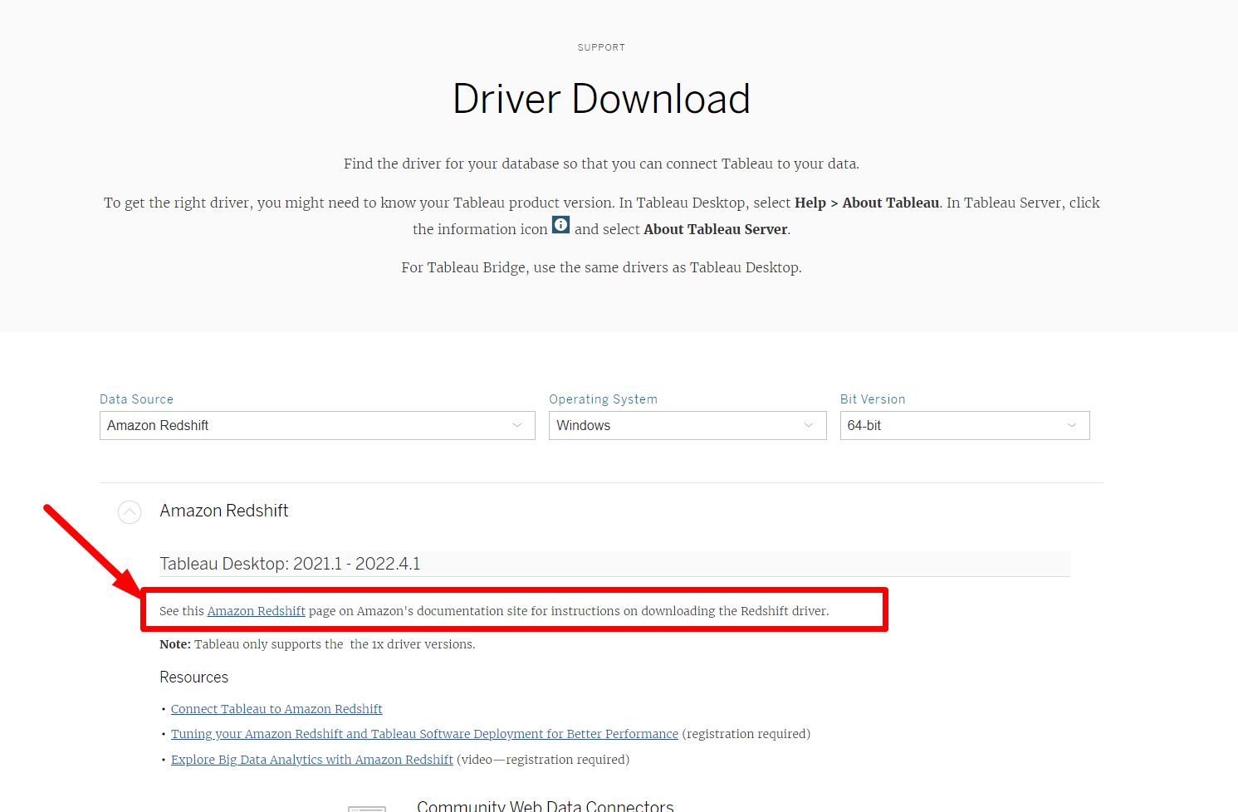Open Tuning your Amazon Redshift performance link

[424, 734]
